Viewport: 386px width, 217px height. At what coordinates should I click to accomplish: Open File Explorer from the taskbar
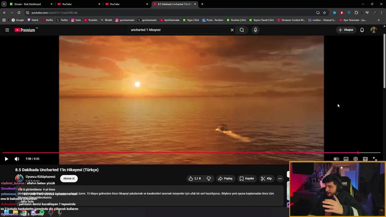tap(15, 212)
